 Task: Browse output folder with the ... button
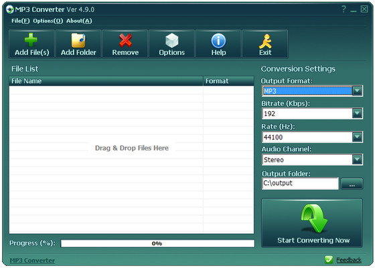[x=352, y=184]
